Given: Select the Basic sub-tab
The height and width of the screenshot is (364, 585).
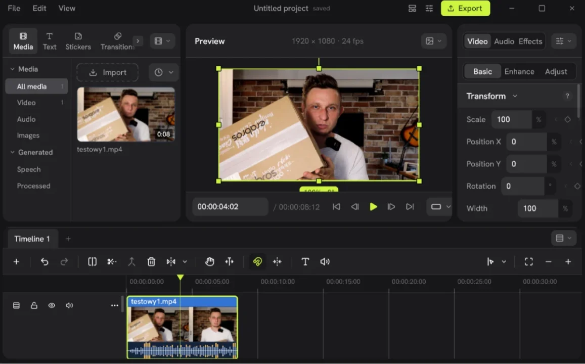Looking at the screenshot, I should (482, 71).
